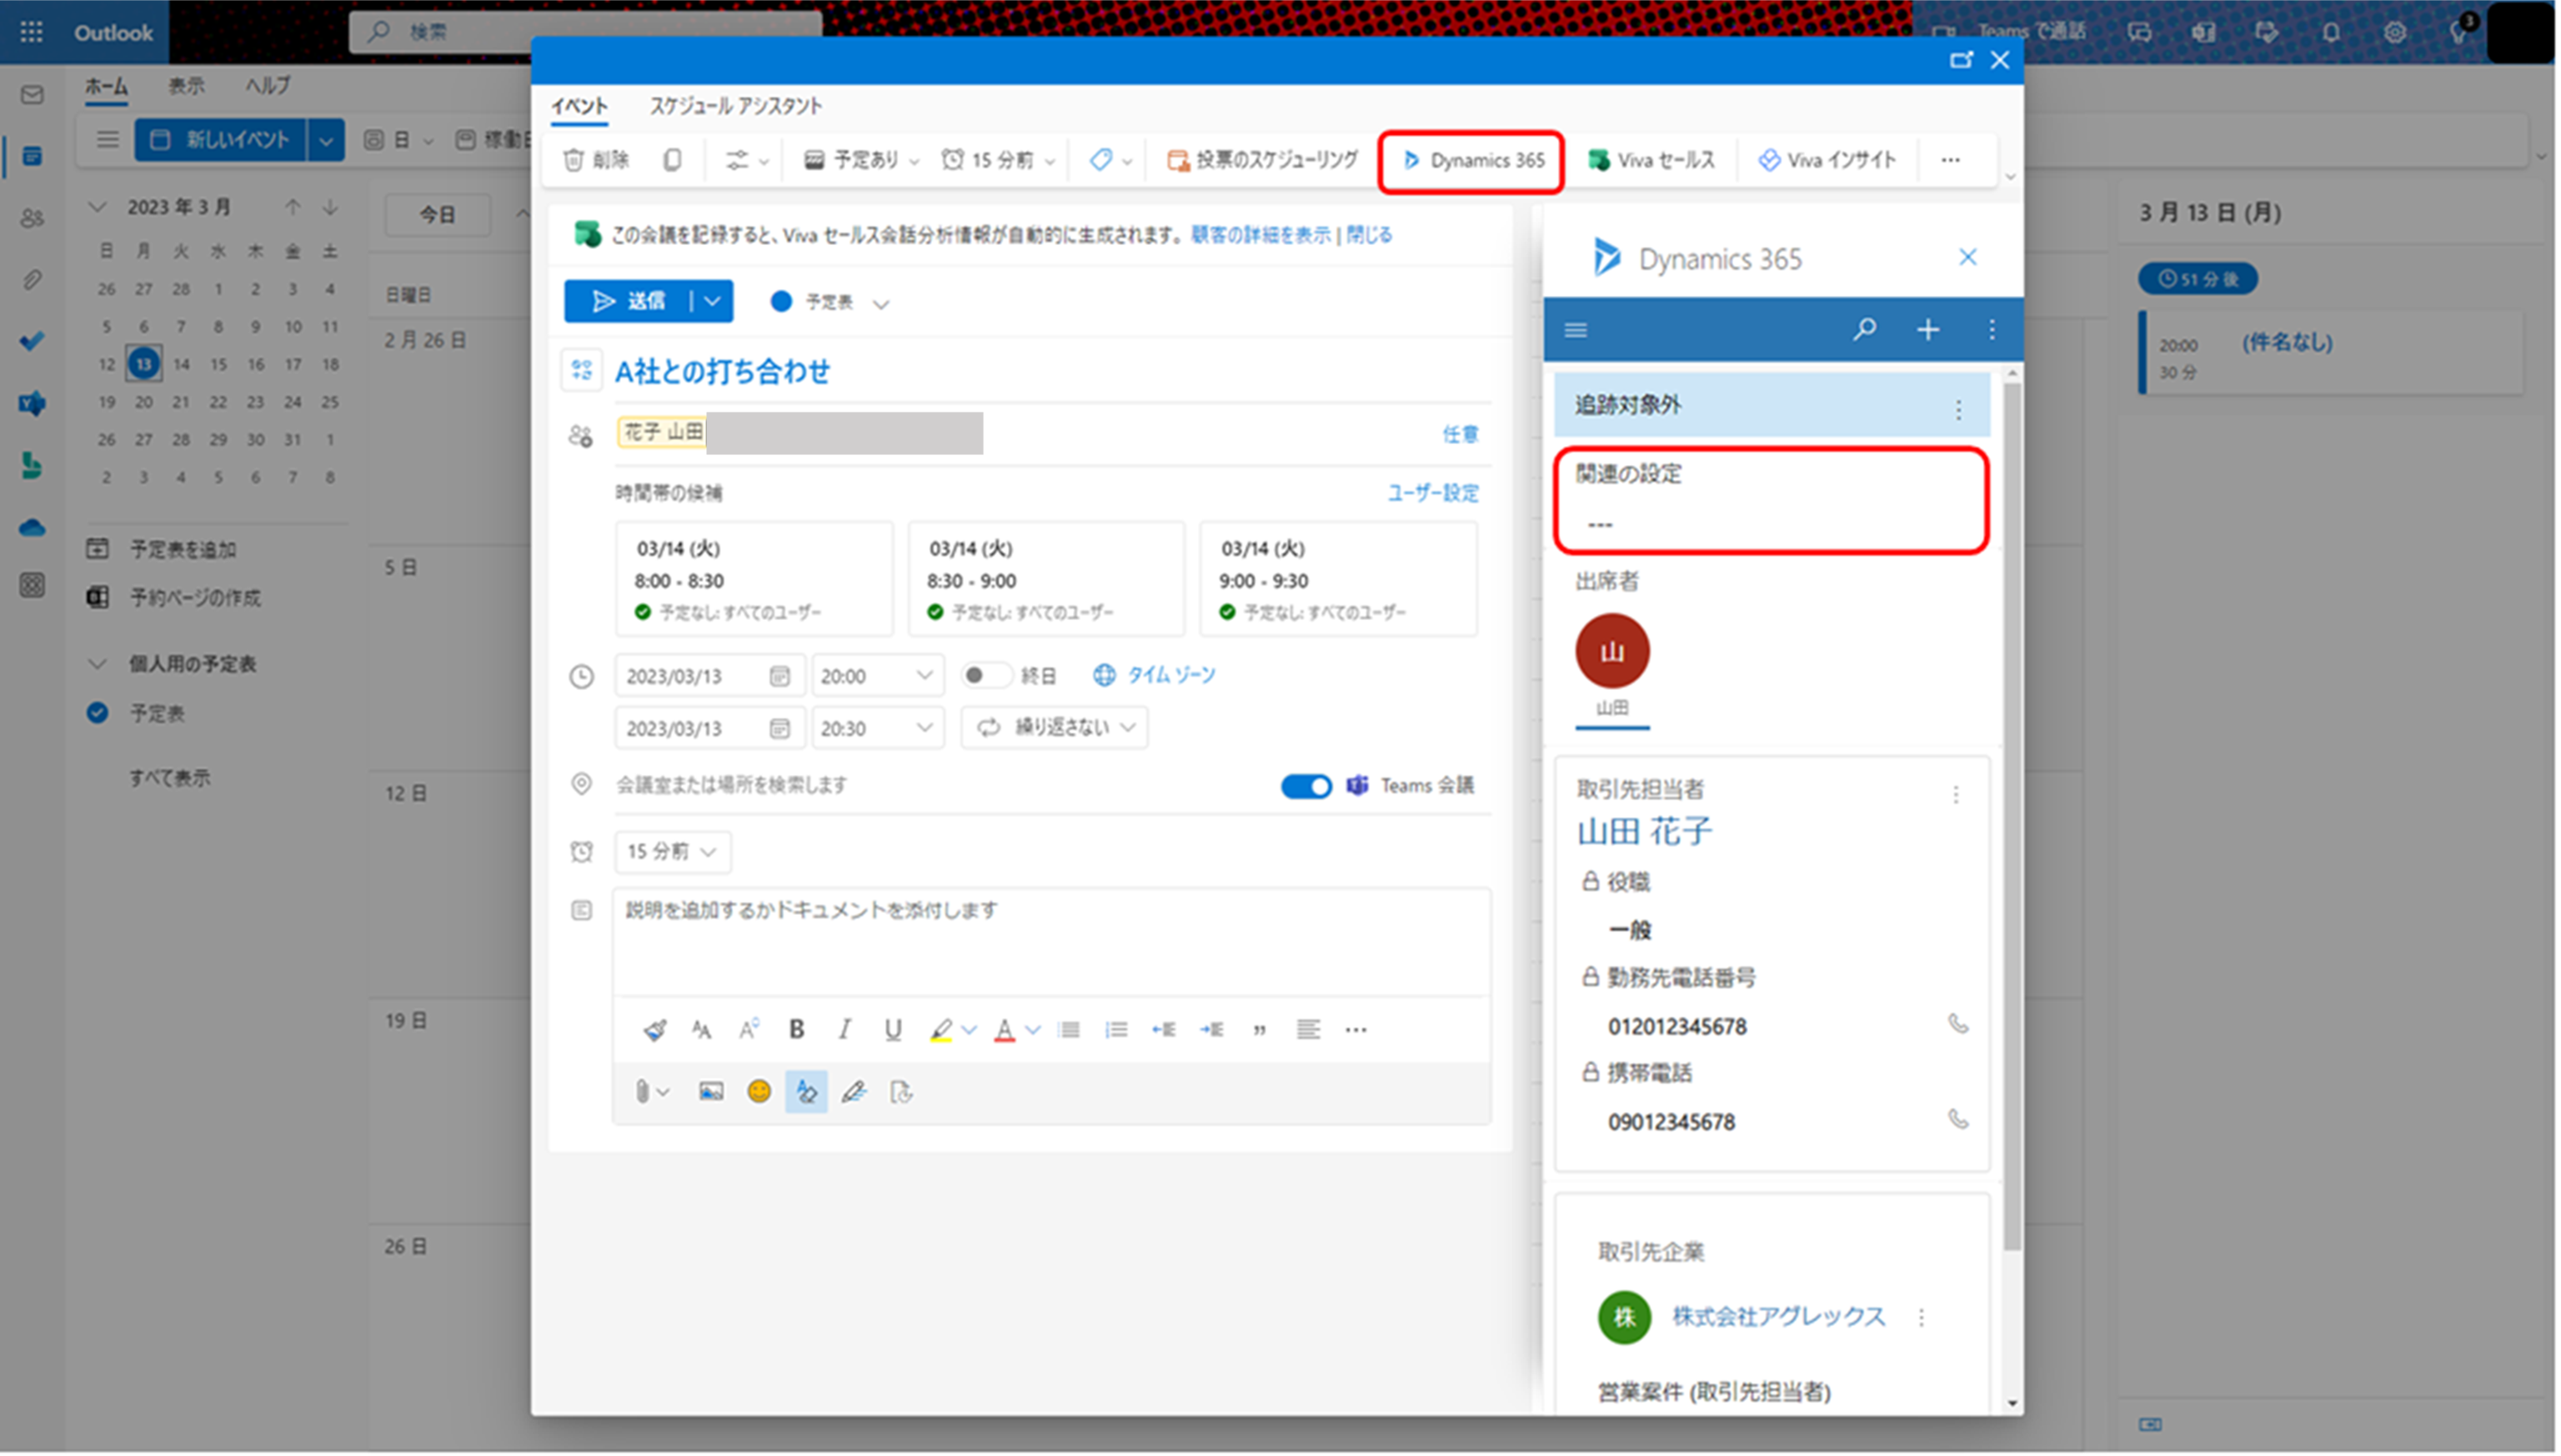Click the plus icon in Dynamics 365 pane
The image size is (2561, 1456).
point(1930,330)
